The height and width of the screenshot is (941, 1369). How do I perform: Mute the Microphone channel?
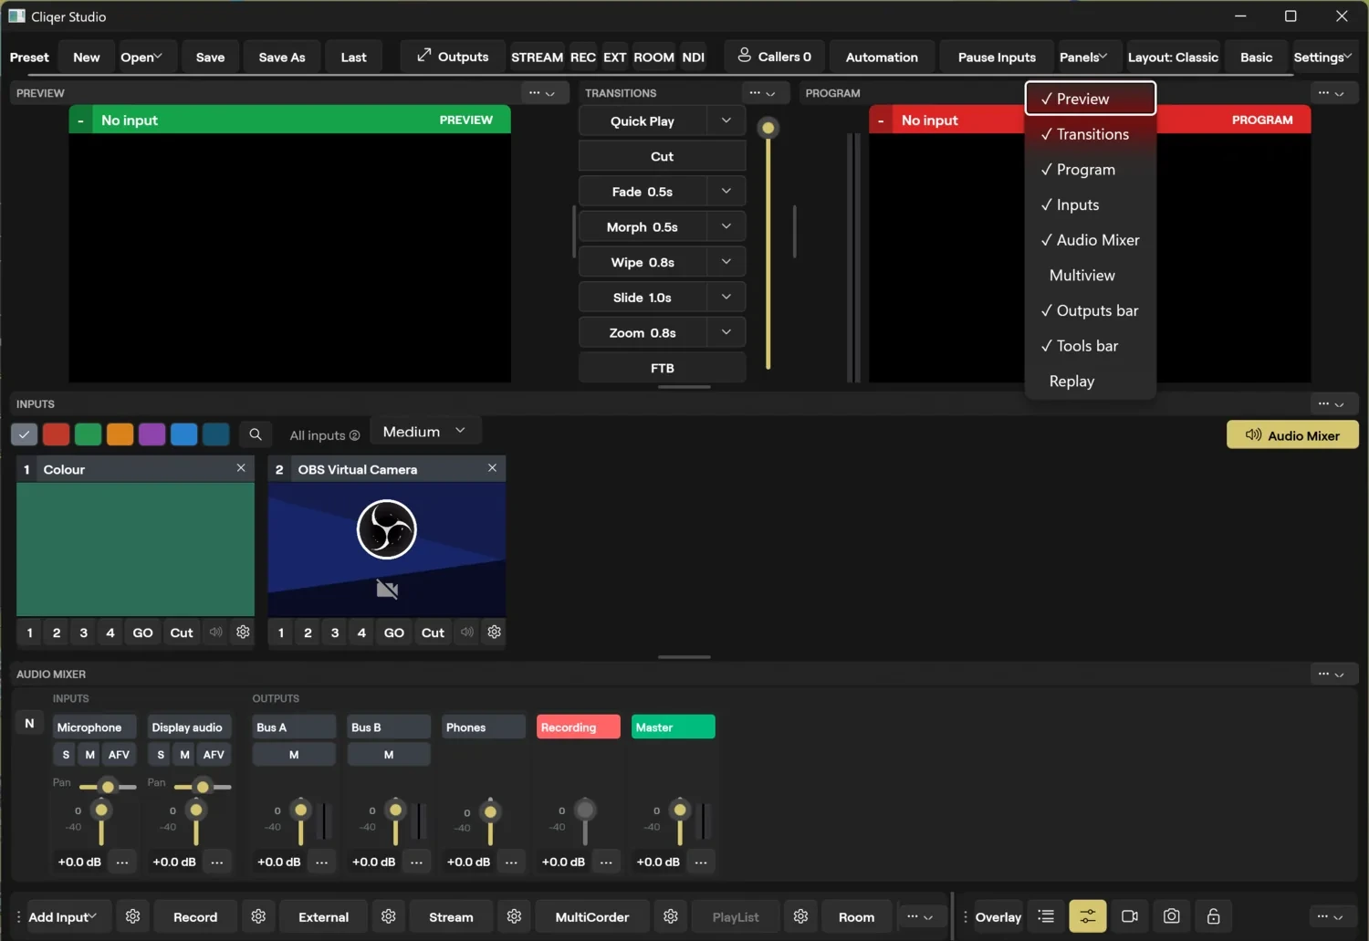coord(89,755)
